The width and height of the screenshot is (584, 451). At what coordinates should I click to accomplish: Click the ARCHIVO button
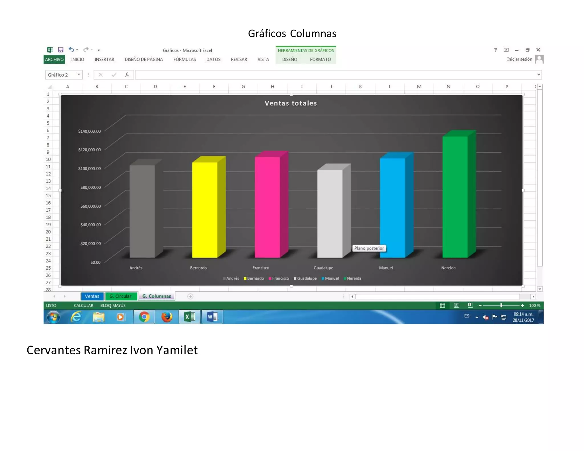tap(54, 59)
